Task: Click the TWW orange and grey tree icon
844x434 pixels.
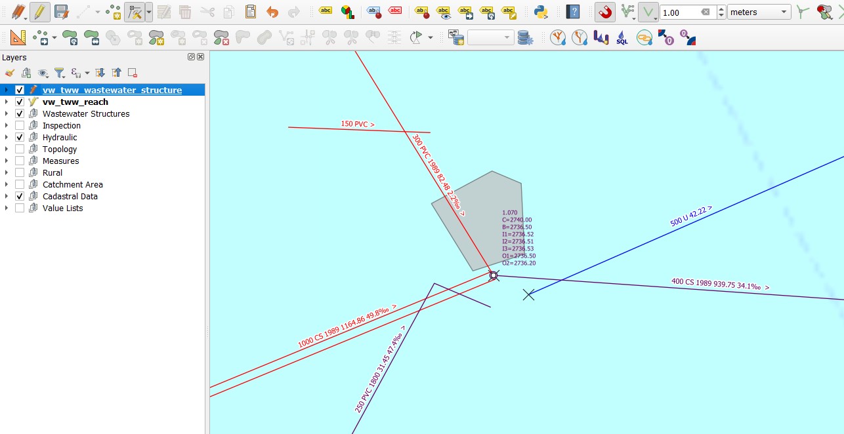Action: coord(580,37)
